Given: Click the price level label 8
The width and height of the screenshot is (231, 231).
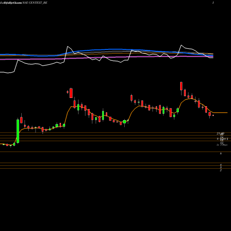Looking at the screenshot, I should pos(221,153).
